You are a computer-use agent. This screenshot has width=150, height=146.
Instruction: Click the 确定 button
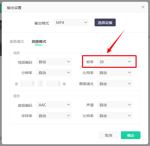[x=131, y=135]
